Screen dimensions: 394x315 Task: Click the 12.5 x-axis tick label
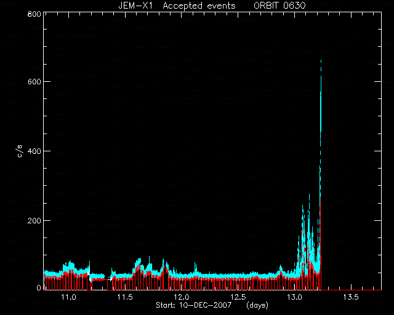coord(238,297)
